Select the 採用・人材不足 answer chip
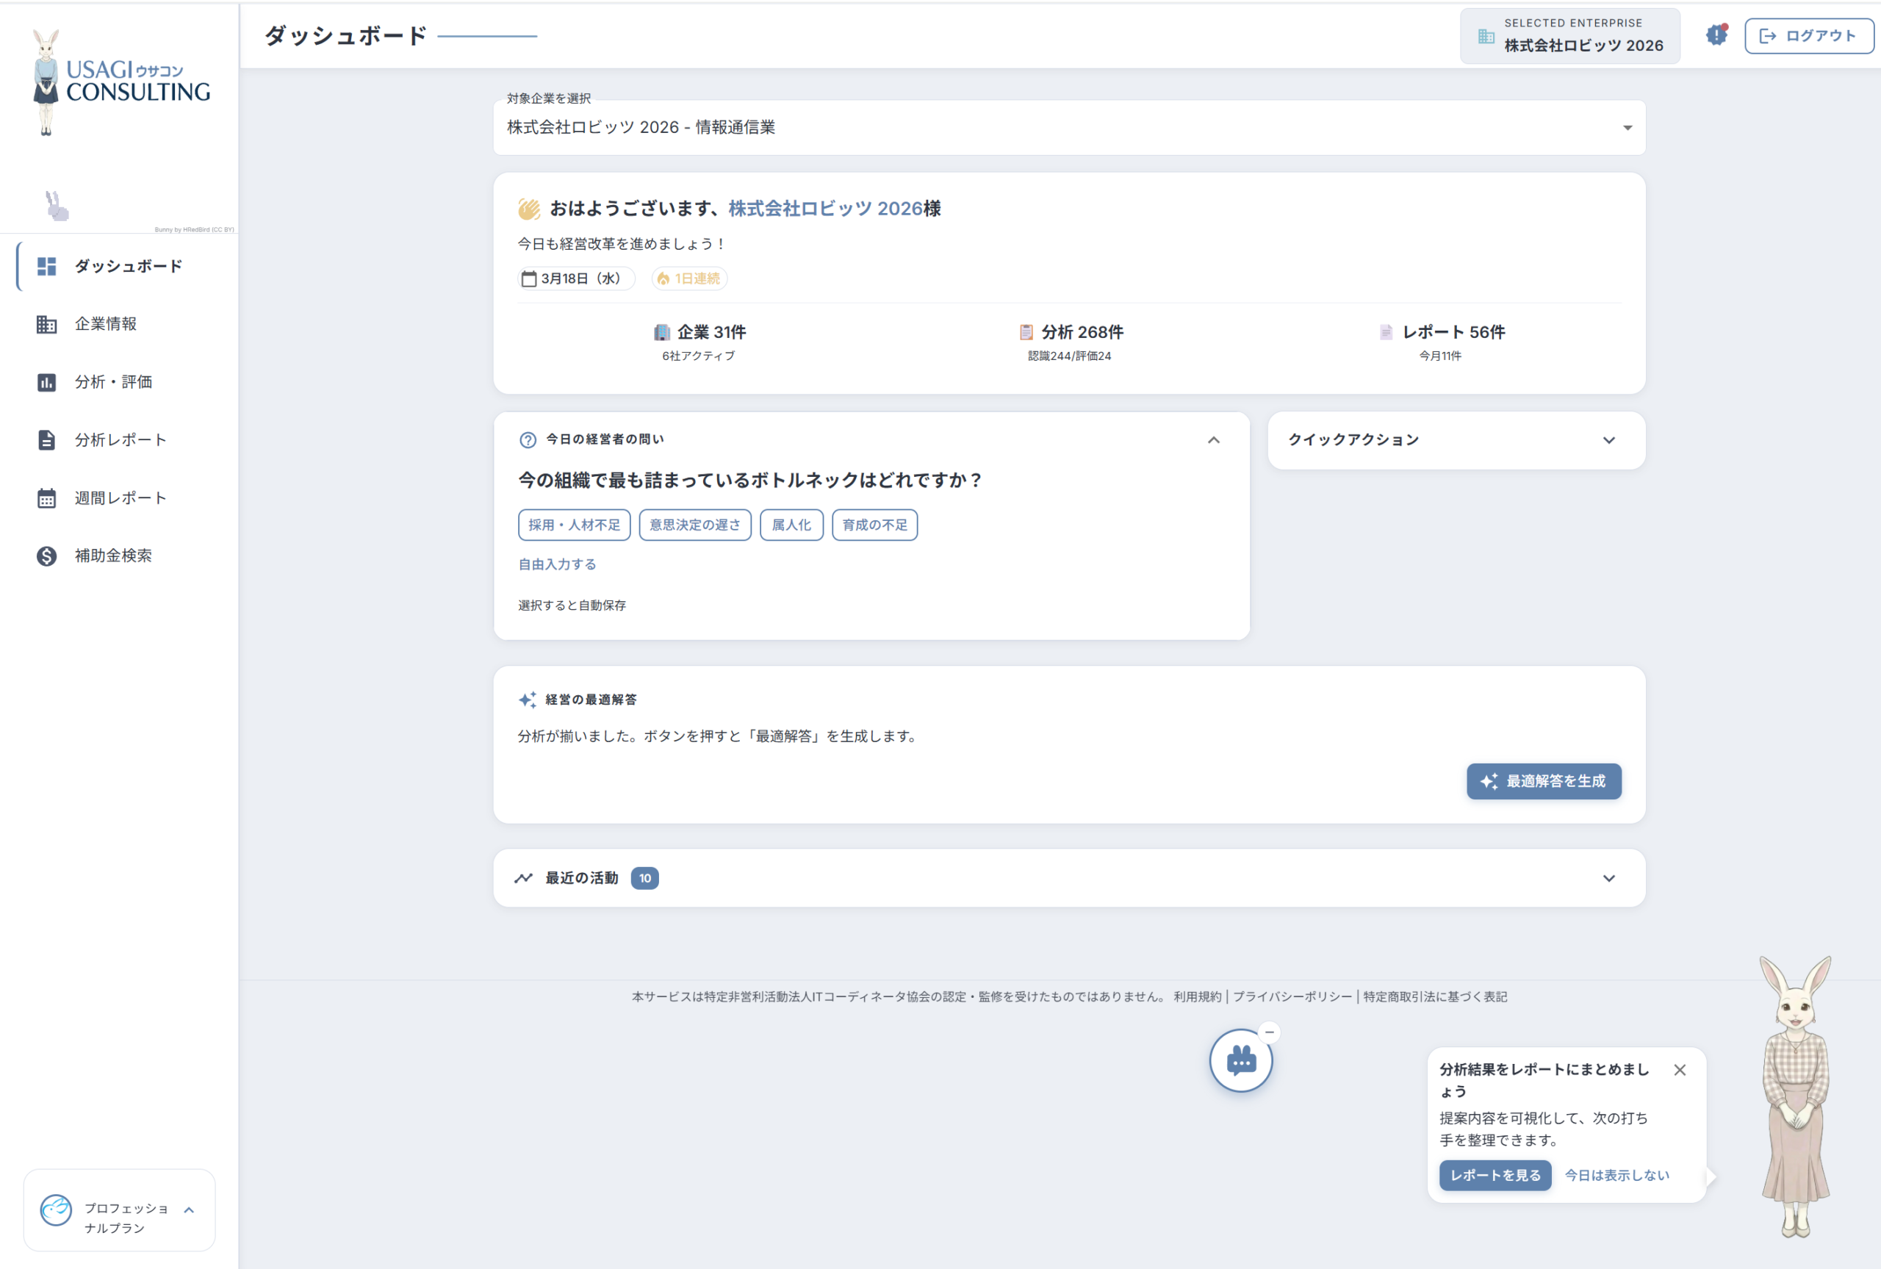Viewport: 1881px width, 1269px height. (574, 525)
